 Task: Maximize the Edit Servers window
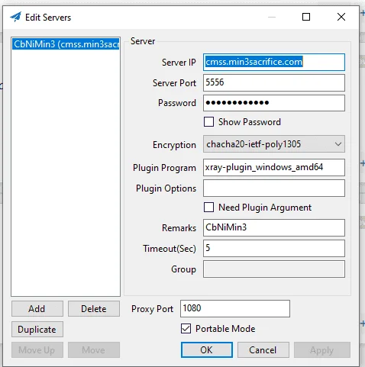pyautogui.click(x=306, y=17)
